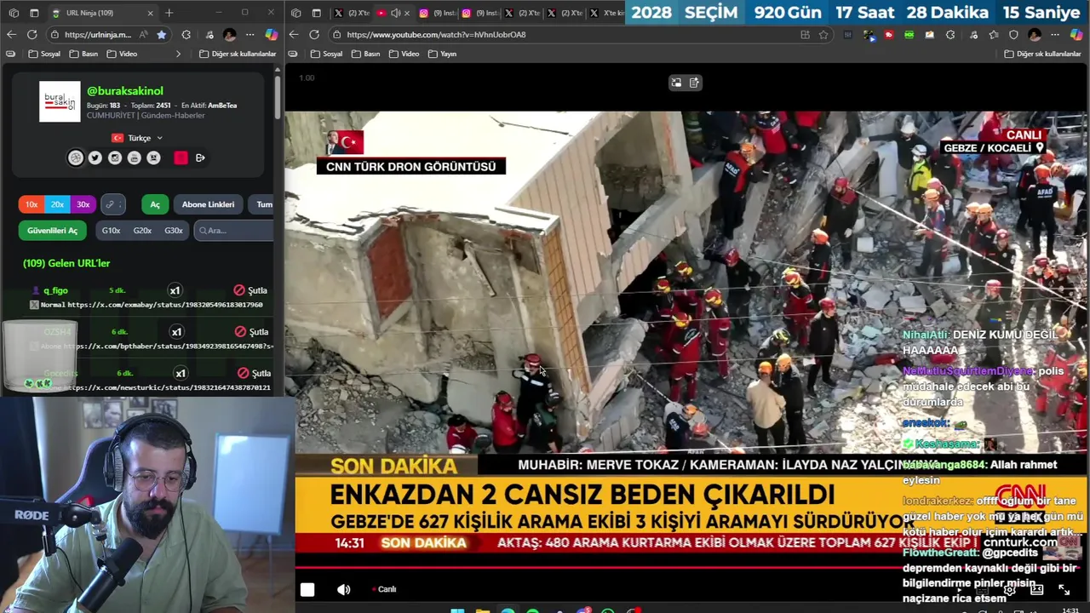1090x613 pixels.
Task: Select the purple 30x option
Action: tap(83, 204)
